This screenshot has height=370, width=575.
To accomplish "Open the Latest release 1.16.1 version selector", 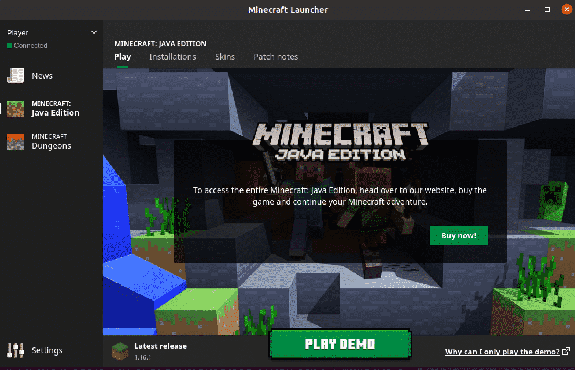I will pos(150,351).
